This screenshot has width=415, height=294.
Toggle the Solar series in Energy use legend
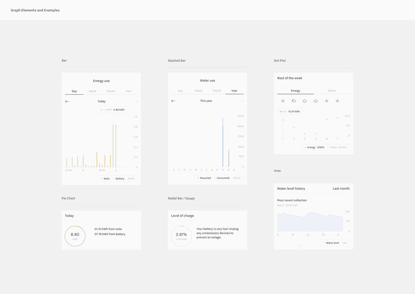click(x=105, y=179)
